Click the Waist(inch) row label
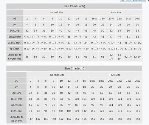Image resolution: width=149 pixels, height=125 pixels. (15, 43)
